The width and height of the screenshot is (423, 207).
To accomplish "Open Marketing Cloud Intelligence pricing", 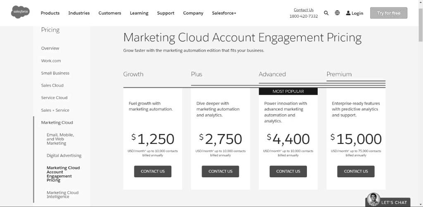I will click(63, 195).
